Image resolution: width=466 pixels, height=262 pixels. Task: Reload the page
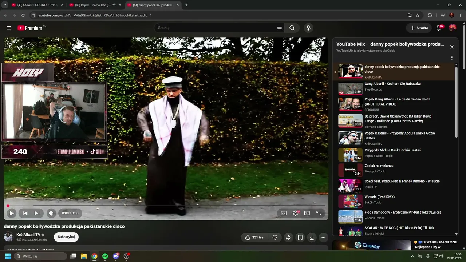(x=23, y=15)
